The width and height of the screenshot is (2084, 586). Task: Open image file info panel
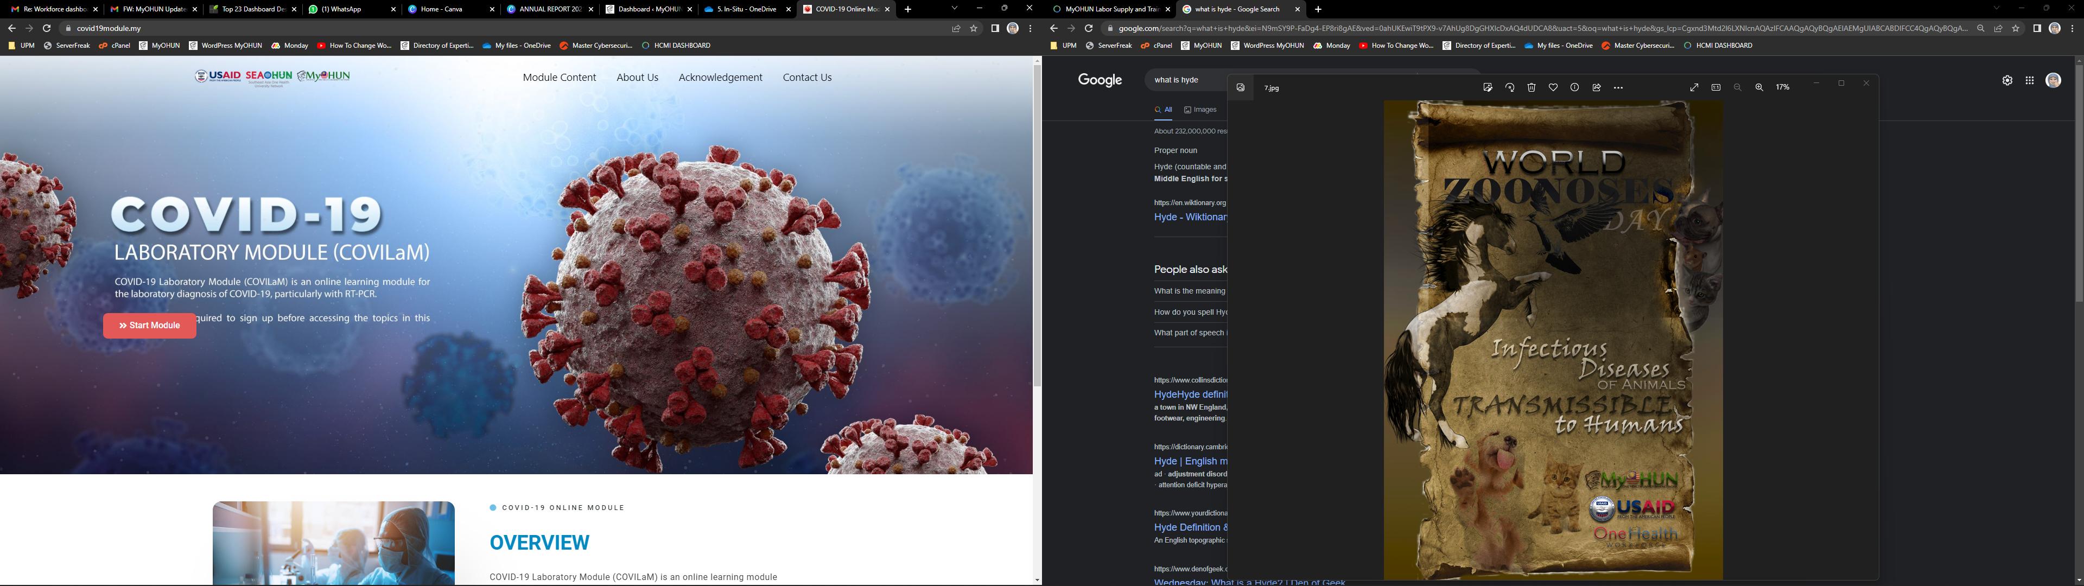click(x=1574, y=87)
